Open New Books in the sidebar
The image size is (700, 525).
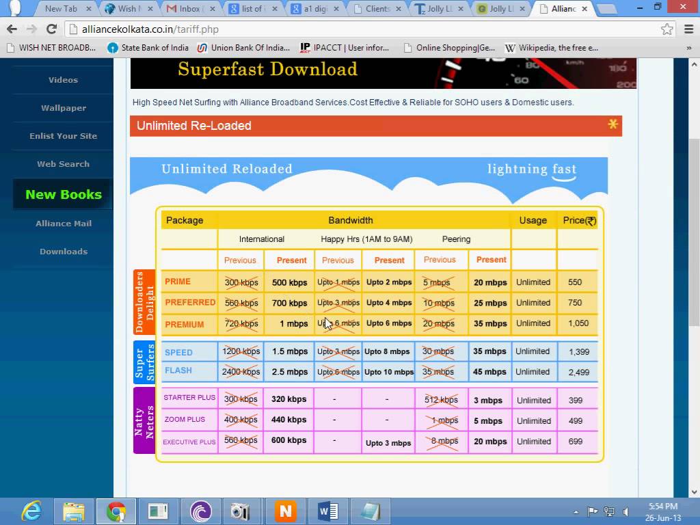[64, 195]
